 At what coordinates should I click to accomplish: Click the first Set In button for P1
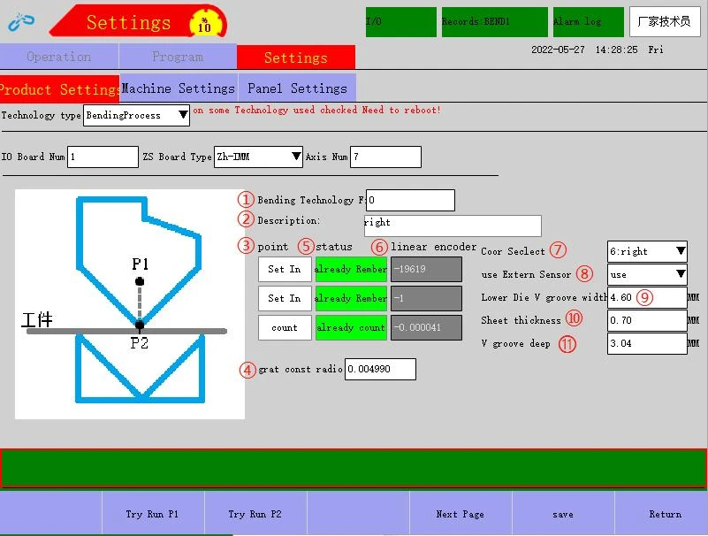[285, 270]
